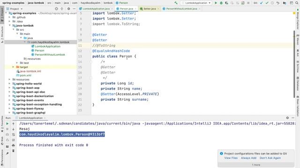Expand the .github folder

[x=9, y=17]
